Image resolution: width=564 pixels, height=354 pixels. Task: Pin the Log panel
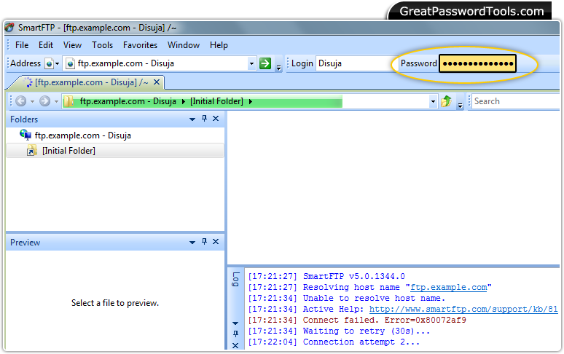pyautogui.click(x=235, y=334)
